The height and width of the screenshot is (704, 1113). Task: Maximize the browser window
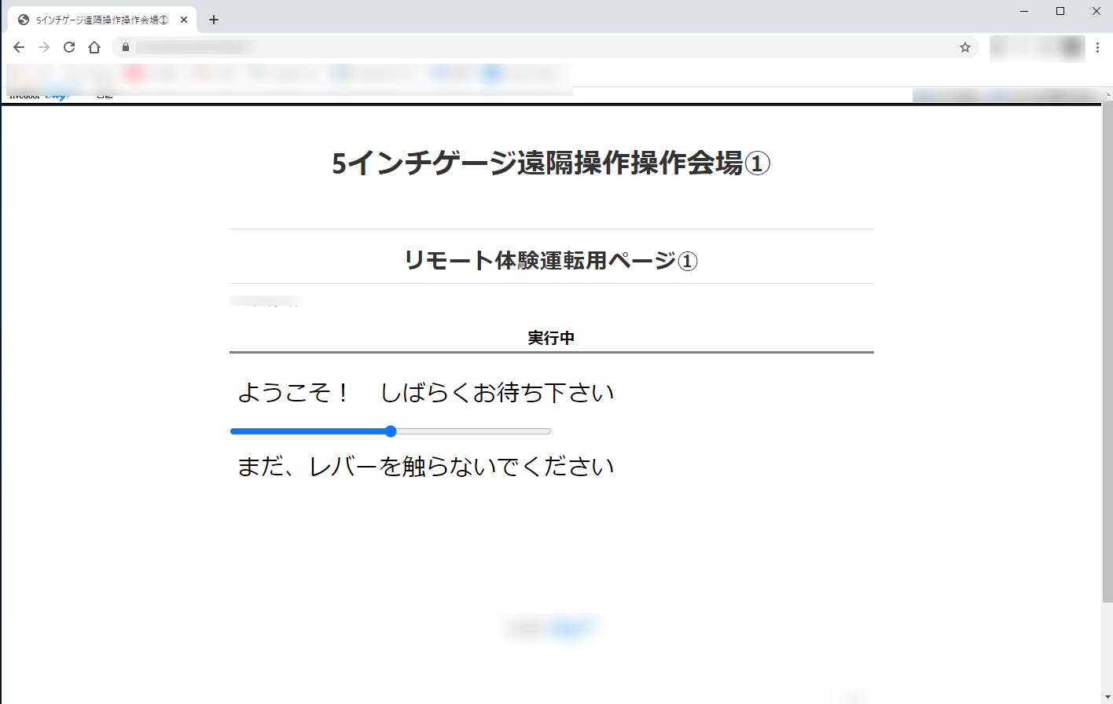pos(1060,11)
